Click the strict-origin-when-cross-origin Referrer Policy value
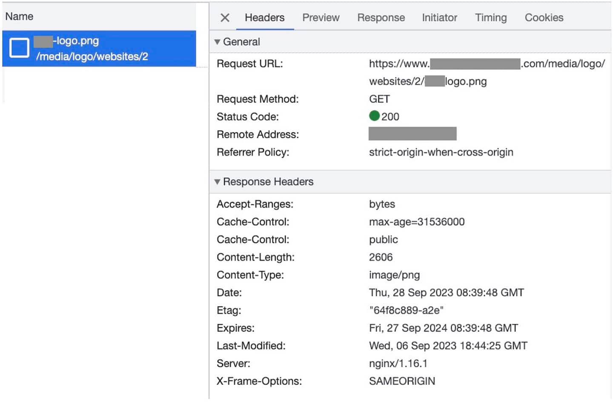This screenshot has width=613, height=409. click(441, 152)
